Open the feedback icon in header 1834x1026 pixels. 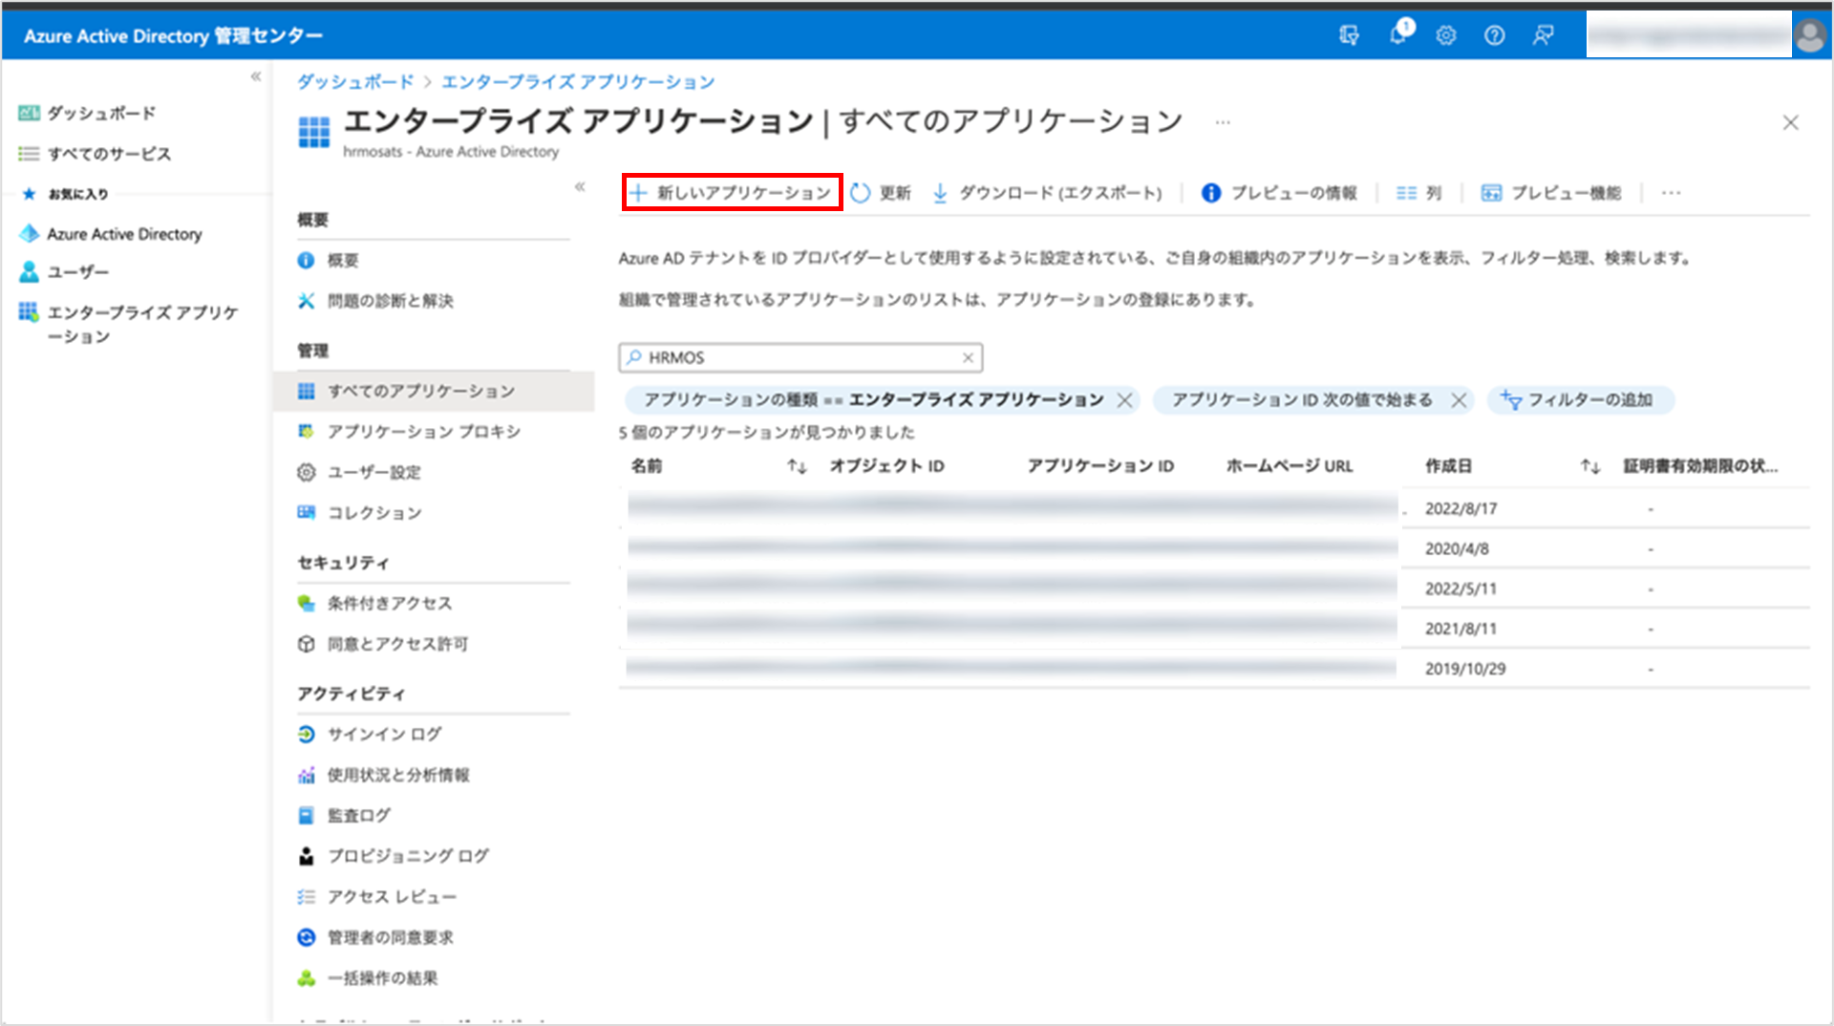[x=1543, y=35]
